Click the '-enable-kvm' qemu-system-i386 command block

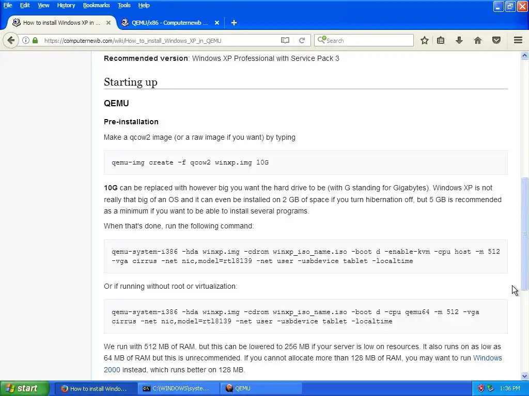306,256
